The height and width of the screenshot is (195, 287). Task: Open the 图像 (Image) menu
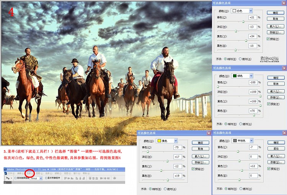point(30,174)
